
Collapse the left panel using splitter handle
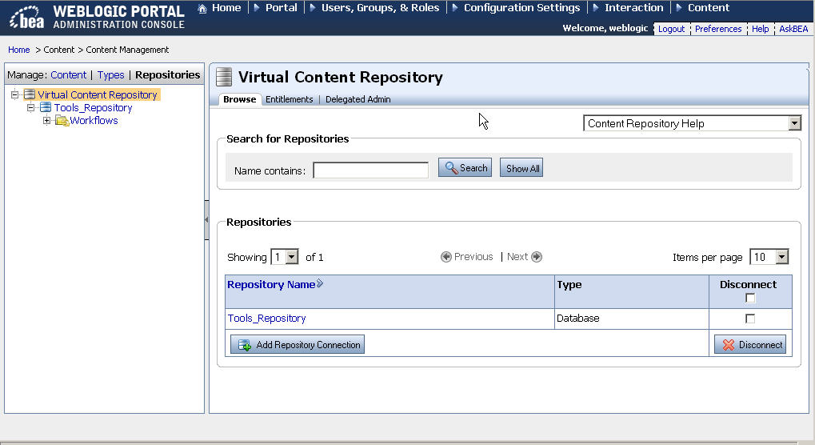(x=206, y=220)
